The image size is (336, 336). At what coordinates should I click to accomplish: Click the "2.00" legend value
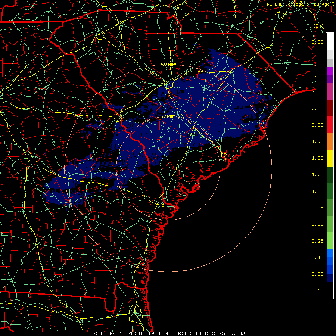pyautogui.click(x=318, y=125)
